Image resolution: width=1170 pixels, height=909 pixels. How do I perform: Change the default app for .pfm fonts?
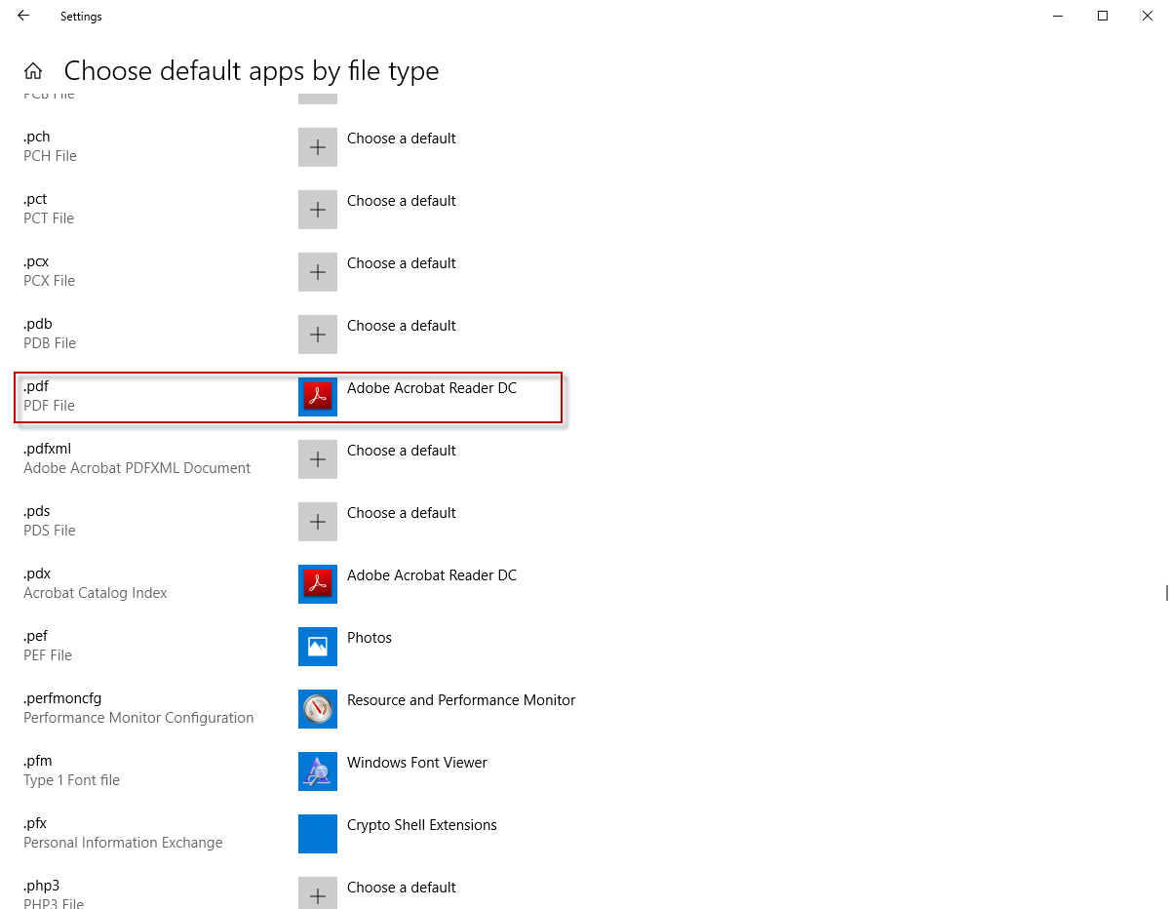coord(317,771)
